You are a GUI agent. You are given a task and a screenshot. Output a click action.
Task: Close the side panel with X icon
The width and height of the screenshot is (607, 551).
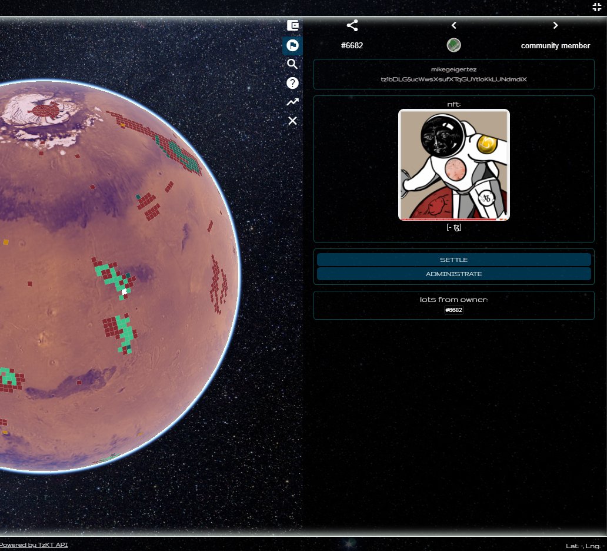click(x=293, y=121)
